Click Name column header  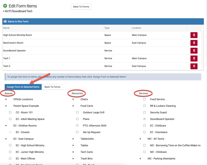click(6, 28)
